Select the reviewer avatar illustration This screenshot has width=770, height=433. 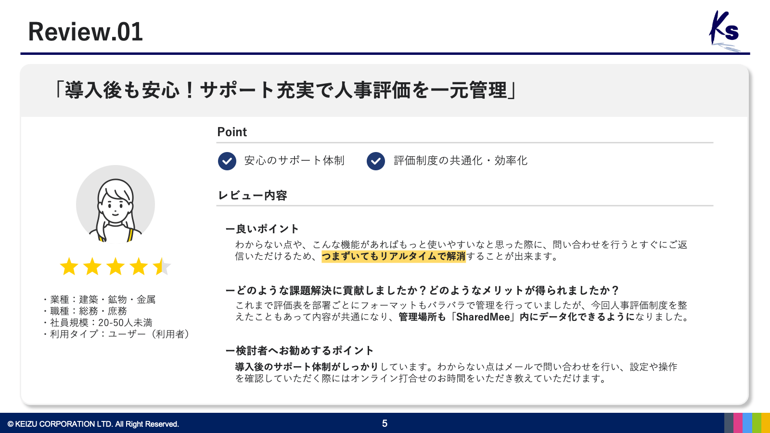coord(115,204)
